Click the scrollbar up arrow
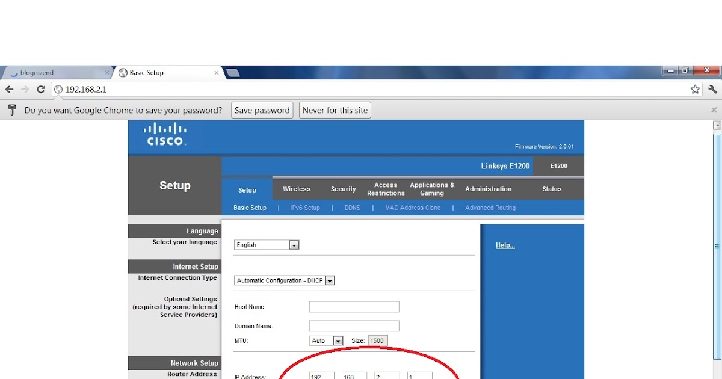The height and width of the screenshot is (379, 722). pos(717,125)
